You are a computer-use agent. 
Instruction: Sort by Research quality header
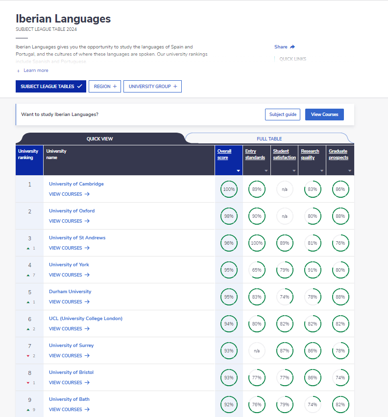(310, 154)
